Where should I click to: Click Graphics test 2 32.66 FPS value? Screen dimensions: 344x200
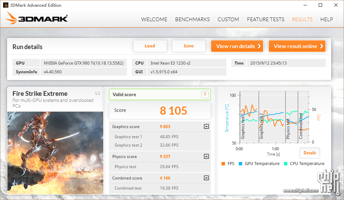[169, 145]
